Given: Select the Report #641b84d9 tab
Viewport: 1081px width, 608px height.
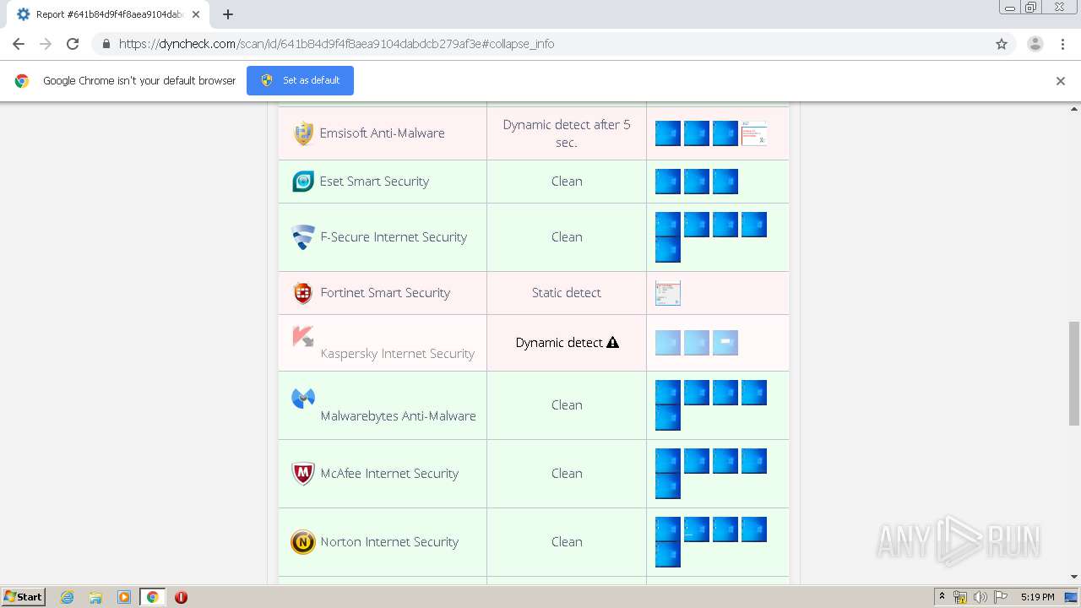Looking at the screenshot, I should (107, 14).
